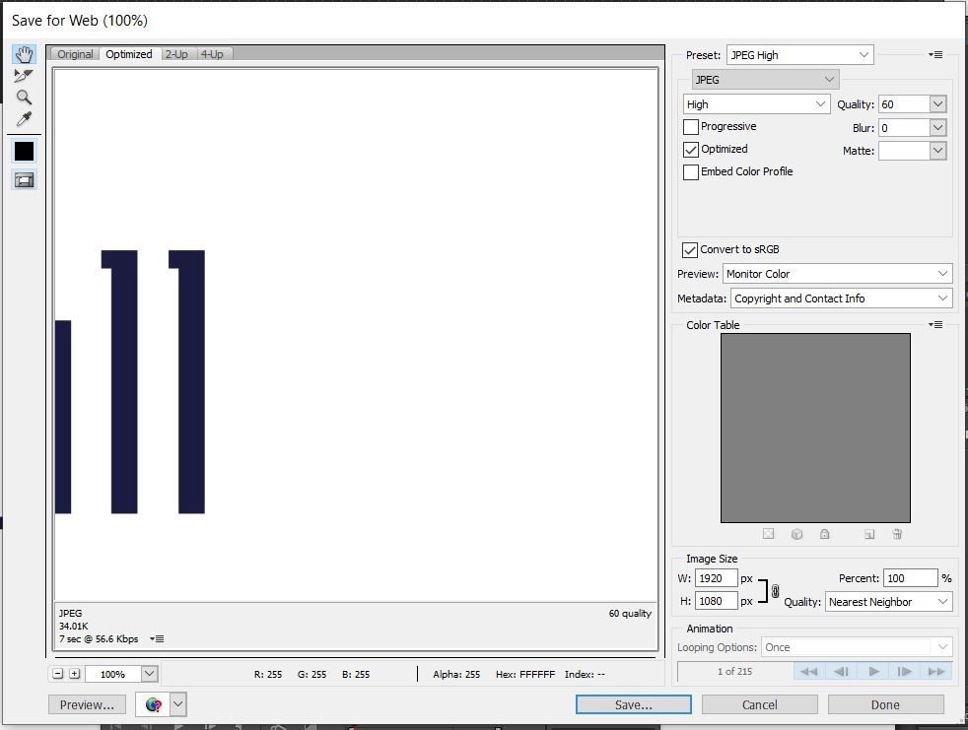Open Metadata Copyright and Contact Info dropdown
This screenshot has width=968, height=730.
click(x=841, y=299)
